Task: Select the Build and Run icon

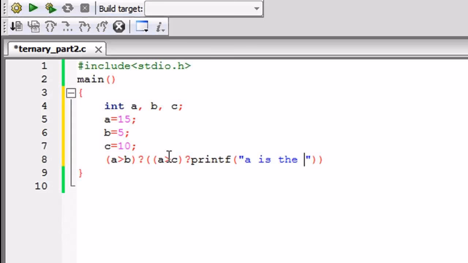Action: (x=50, y=8)
